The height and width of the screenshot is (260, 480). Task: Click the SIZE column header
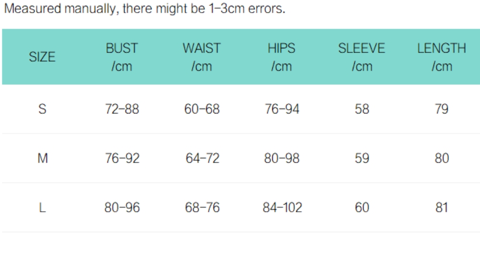point(42,57)
